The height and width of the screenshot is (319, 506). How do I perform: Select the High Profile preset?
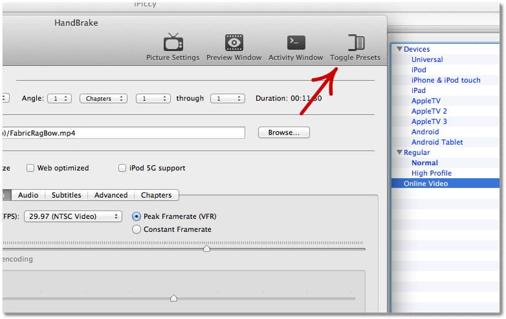(431, 173)
